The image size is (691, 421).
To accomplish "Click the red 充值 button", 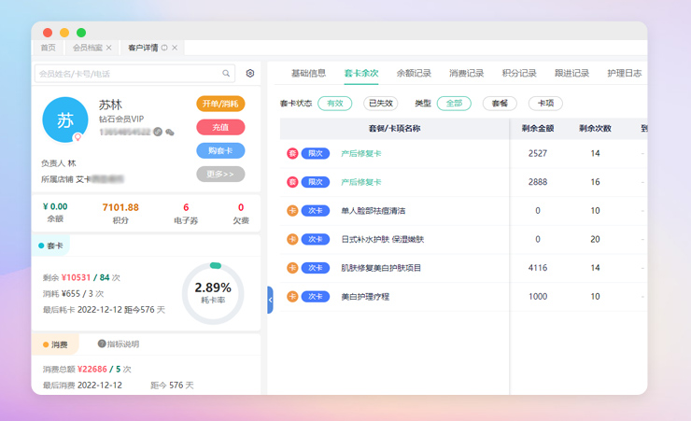I will [220, 127].
